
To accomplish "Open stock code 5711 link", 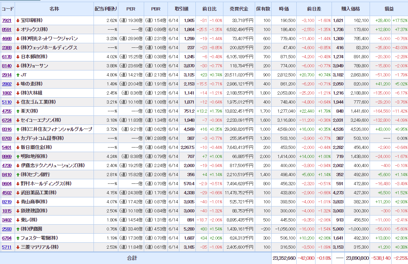I will tap(7, 247).
